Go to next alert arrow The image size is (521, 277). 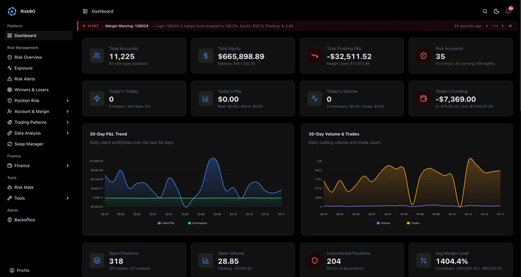click(x=503, y=26)
